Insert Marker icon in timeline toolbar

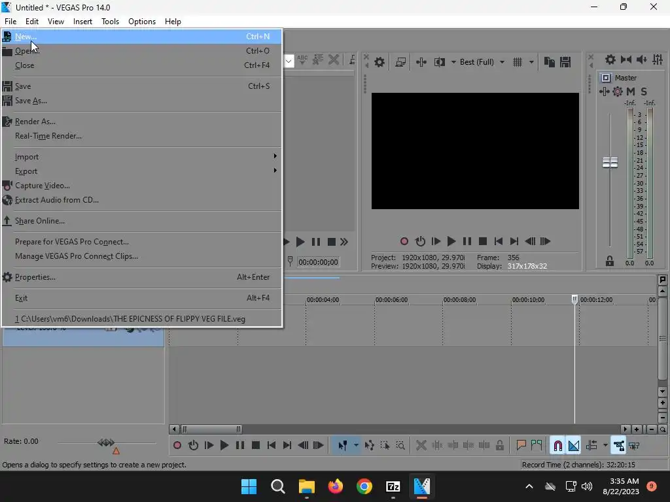coord(521,446)
